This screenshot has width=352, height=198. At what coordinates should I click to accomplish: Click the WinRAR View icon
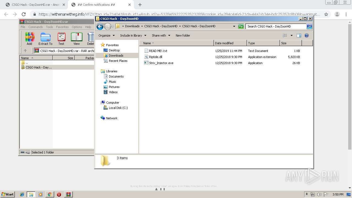[76, 39]
